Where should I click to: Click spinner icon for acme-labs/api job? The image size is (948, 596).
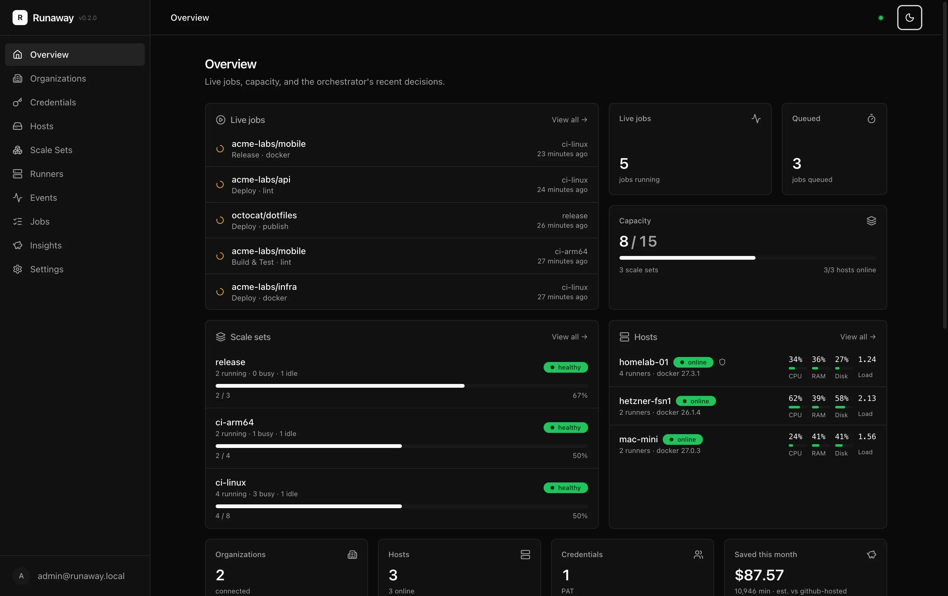[220, 184]
